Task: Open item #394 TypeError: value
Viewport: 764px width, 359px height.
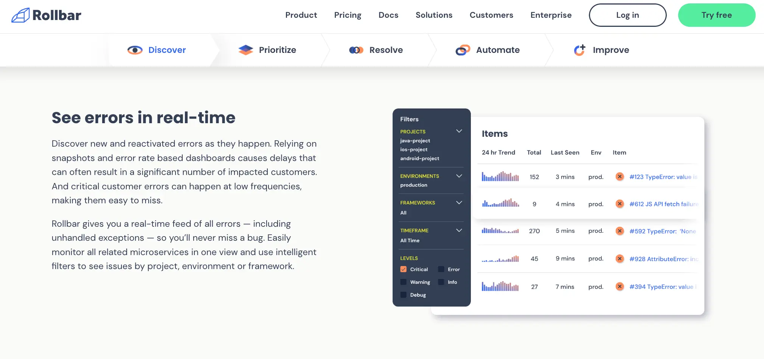Action: coord(663,287)
